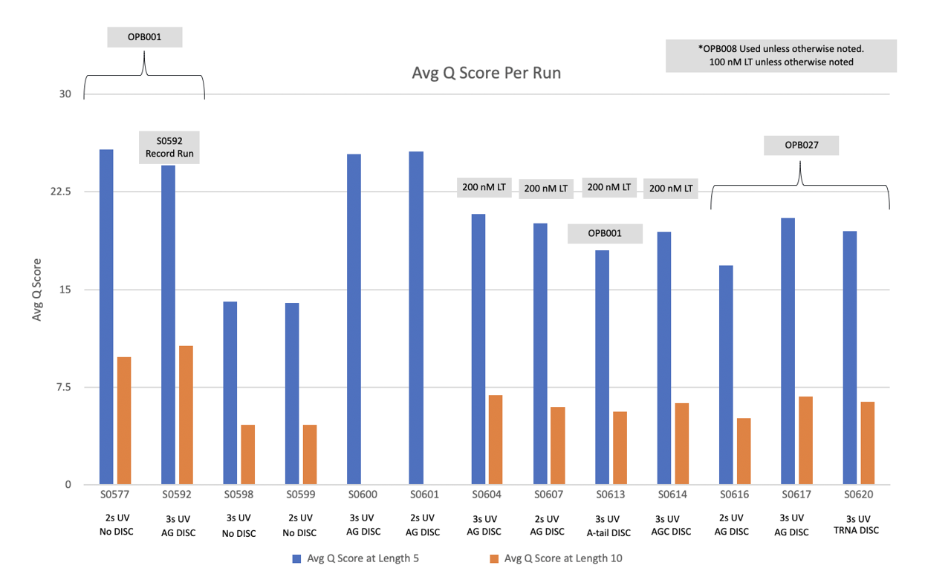
Task: Click the S0592 Record Run annotation box
Action: (169, 148)
